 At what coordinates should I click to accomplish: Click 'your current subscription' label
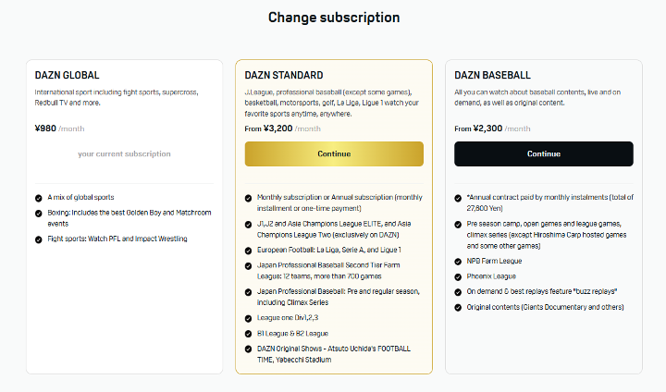tap(124, 154)
